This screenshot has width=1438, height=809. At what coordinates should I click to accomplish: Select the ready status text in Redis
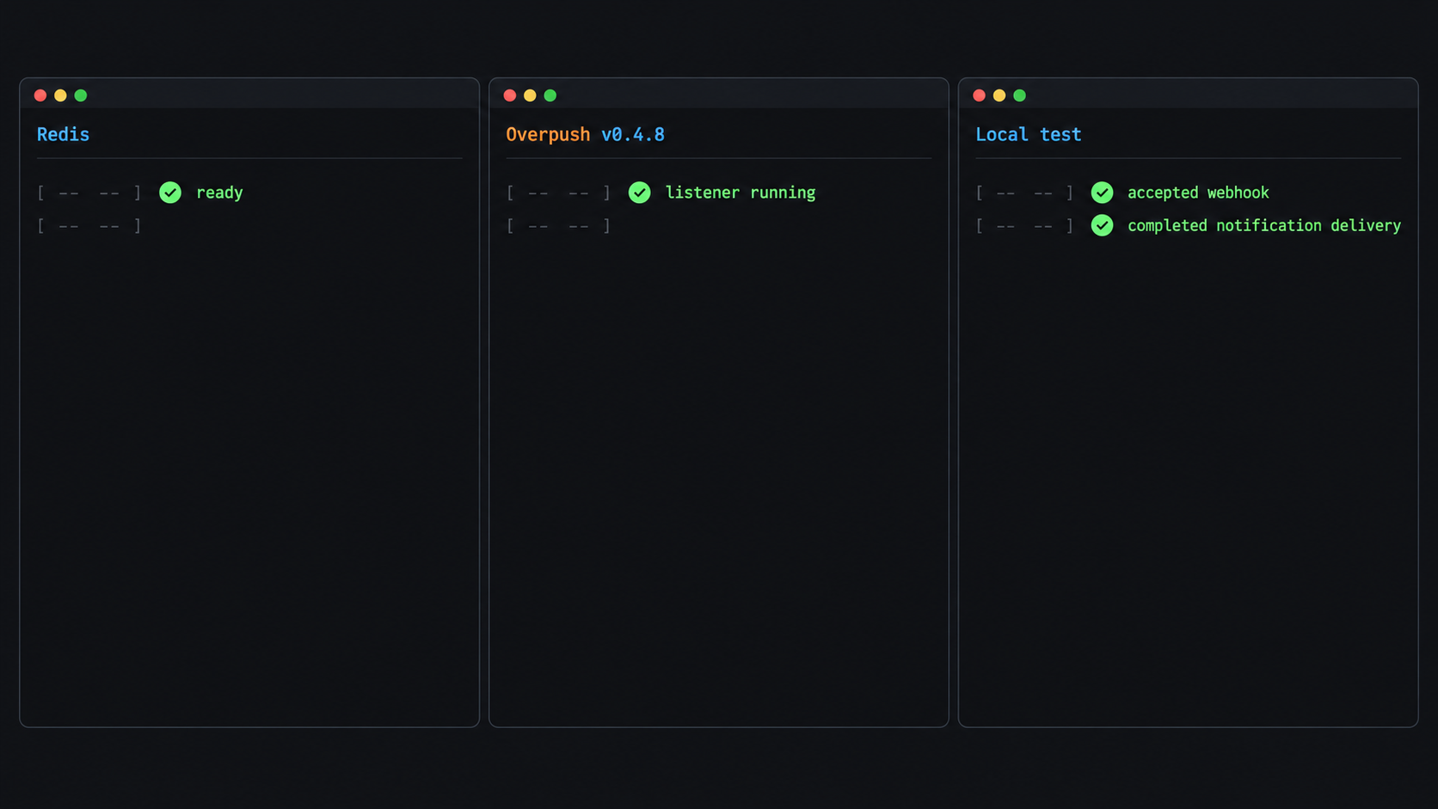coord(219,193)
